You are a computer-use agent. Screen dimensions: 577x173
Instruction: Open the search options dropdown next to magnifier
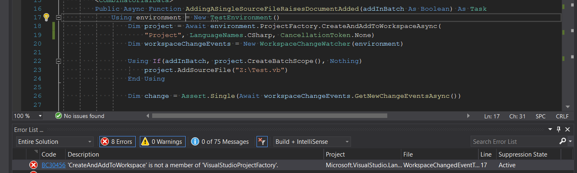(570, 142)
